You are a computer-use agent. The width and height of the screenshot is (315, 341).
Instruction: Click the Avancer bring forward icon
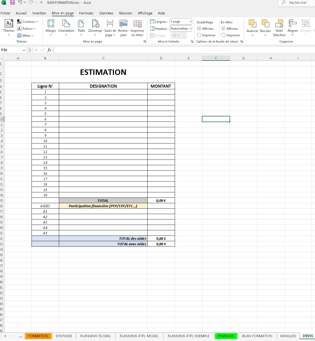point(252,24)
